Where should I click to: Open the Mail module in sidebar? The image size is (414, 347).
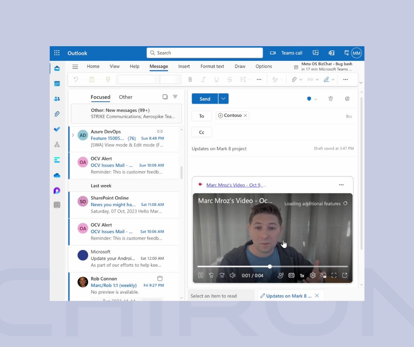57,68
